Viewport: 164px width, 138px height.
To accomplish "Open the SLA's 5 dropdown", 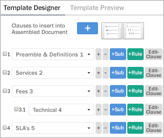I will tap(53, 128).
